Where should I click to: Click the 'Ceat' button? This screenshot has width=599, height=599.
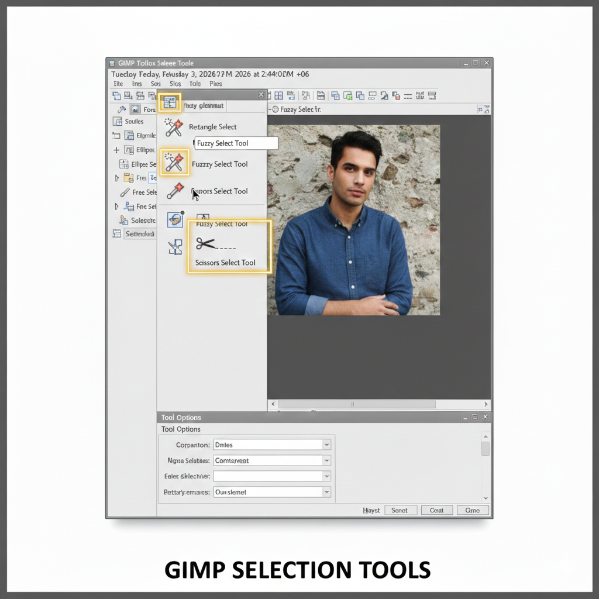437,510
